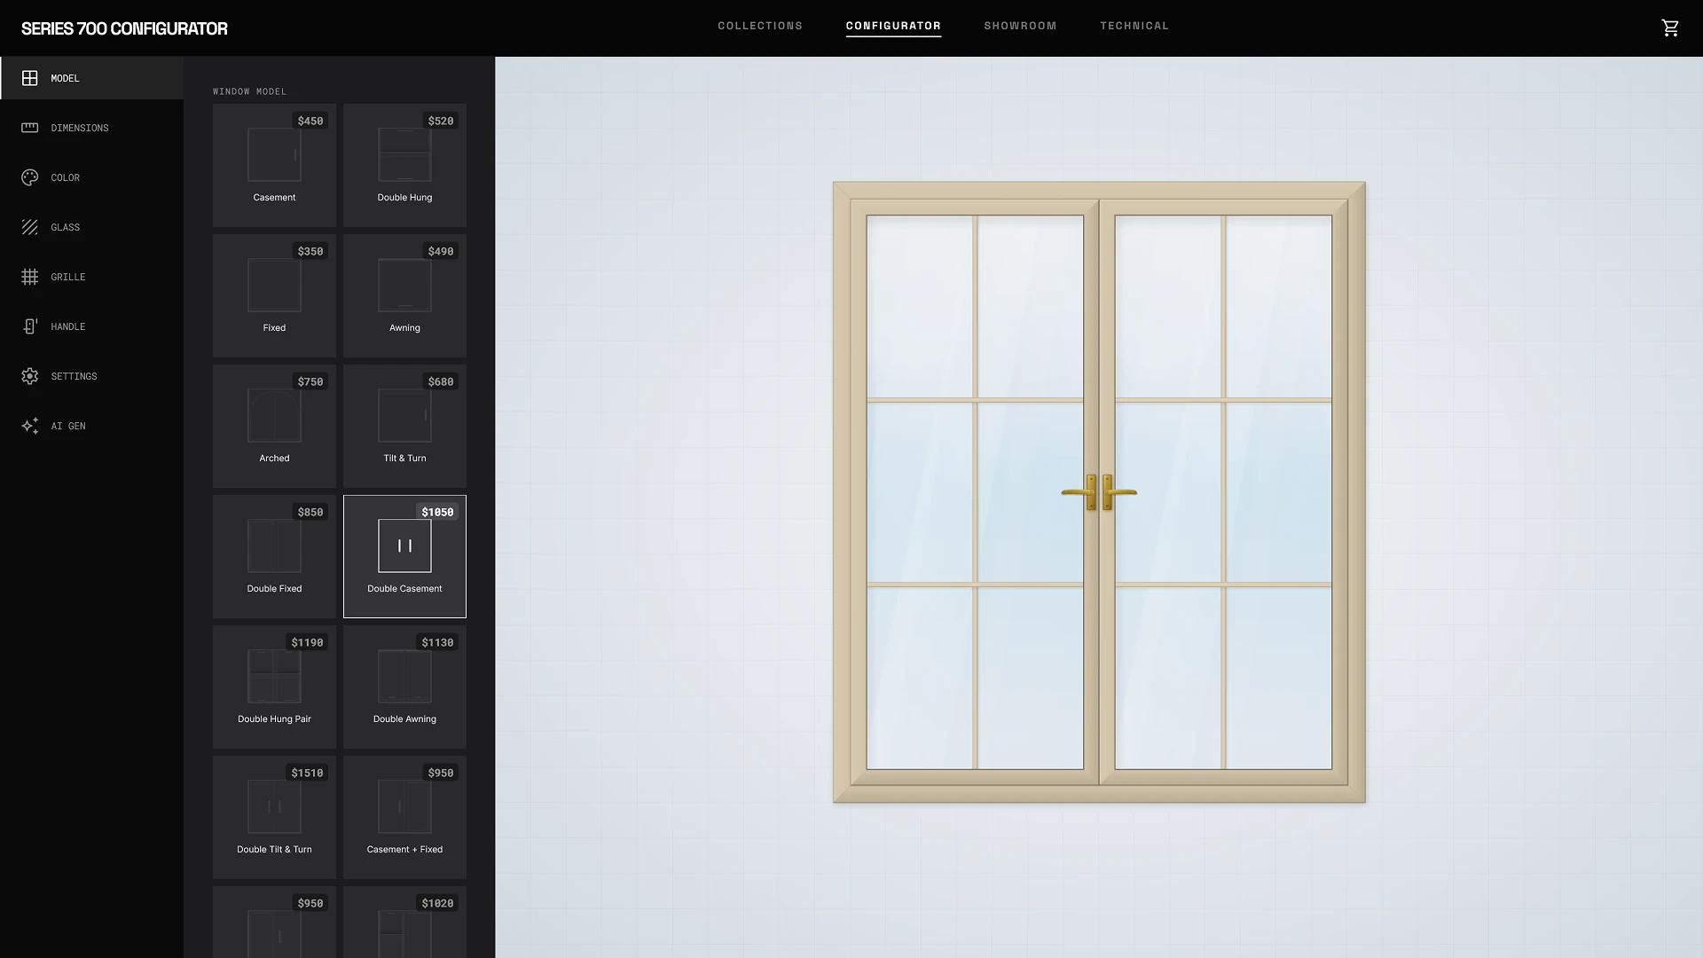This screenshot has height=958, width=1703.
Task: Open the Showroom section
Action: tap(1020, 26)
